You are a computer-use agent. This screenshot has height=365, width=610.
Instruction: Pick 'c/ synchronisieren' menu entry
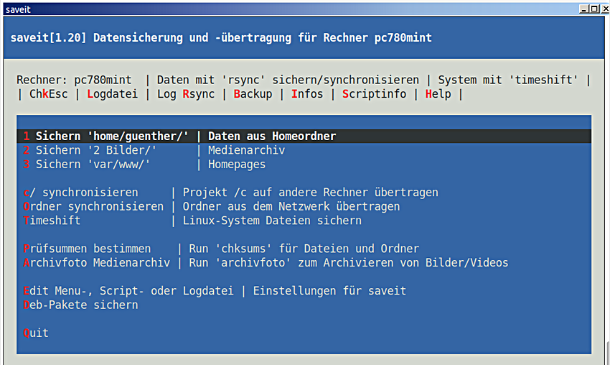point(80,193)
